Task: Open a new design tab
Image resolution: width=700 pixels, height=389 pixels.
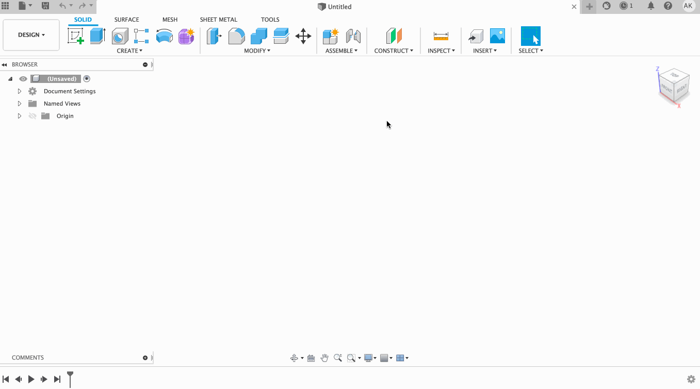Action: pyautogui.click(x=589, y=7)
